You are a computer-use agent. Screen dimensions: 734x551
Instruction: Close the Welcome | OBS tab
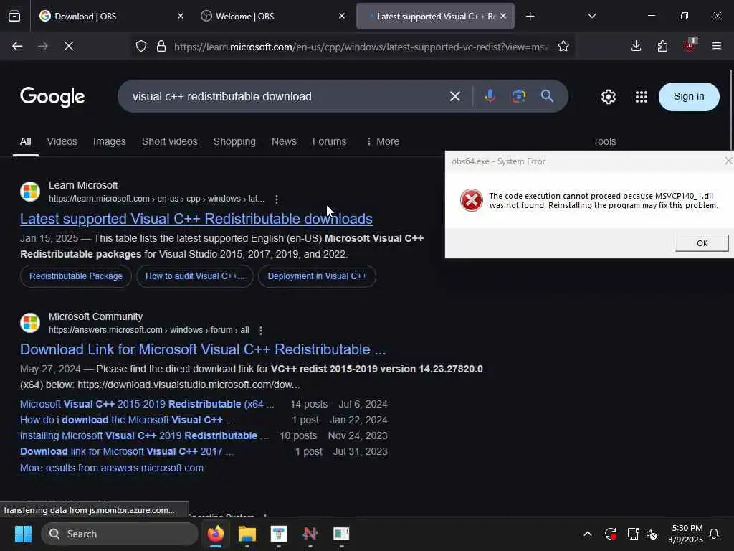click(x=342, y=17)
